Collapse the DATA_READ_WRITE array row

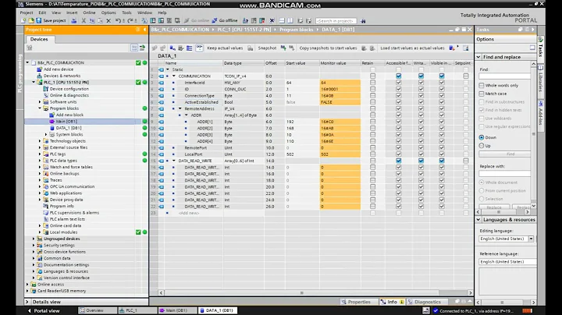pos(174,161)
